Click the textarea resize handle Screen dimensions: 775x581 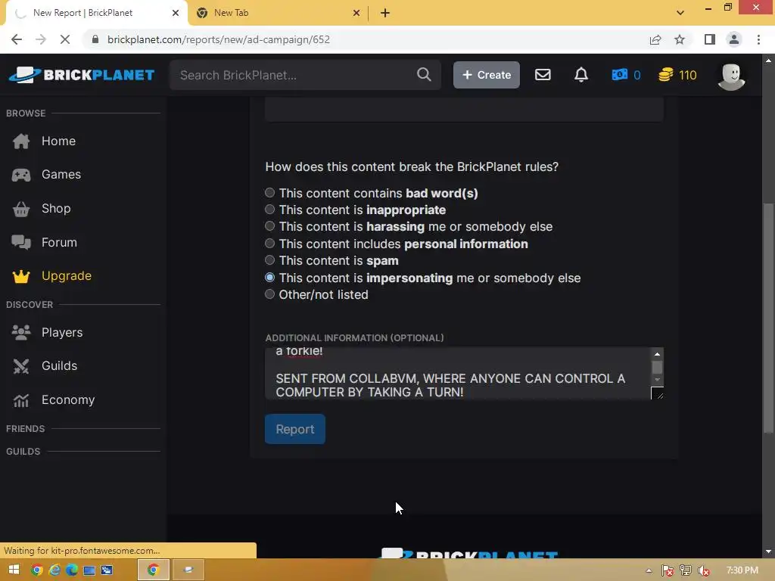coord(658,393)
